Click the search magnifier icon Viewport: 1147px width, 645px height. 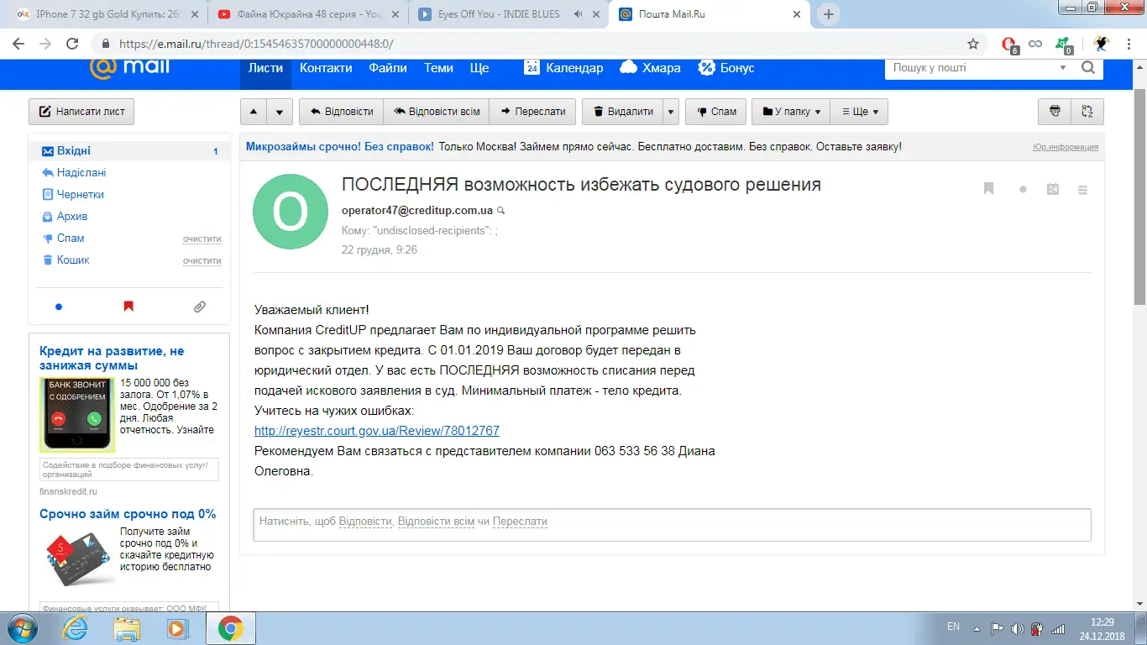[1088, 68]
